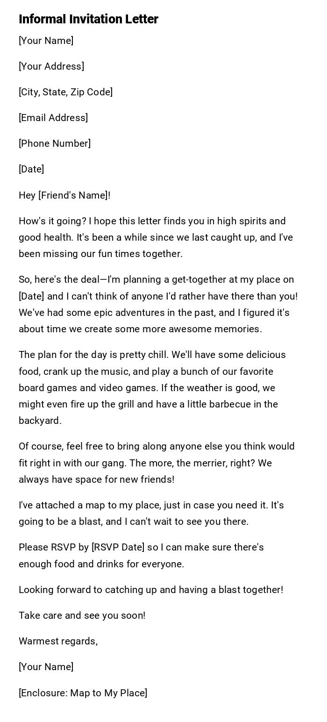Click the top [Your Name] placeholder
This screenshot has height=722, width=327.
46,41
